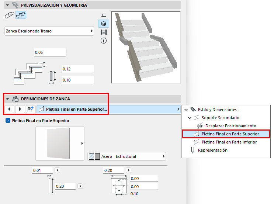Open Pletina Final en Parte Superior page dropdown
The image size is (274, 204).
click(108, 109)
